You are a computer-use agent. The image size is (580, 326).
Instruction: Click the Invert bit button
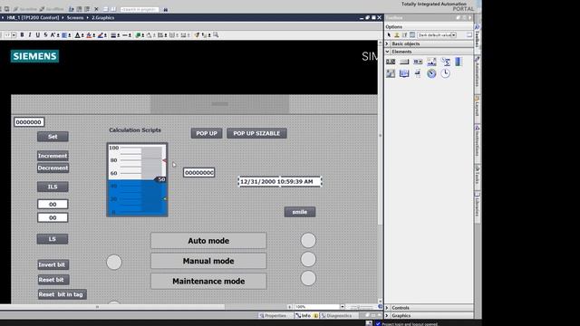coord(53,264)
